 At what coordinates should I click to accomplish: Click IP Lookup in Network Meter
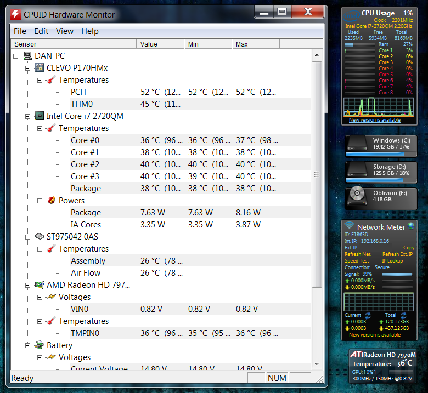(x=392, y=260)
